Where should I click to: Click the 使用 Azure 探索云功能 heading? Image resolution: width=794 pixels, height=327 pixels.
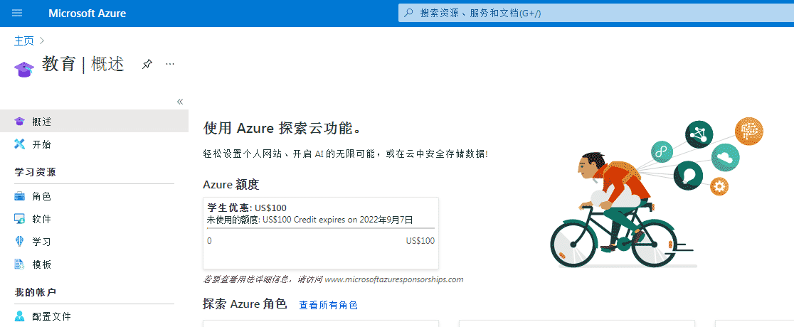(x=283, y=128)
